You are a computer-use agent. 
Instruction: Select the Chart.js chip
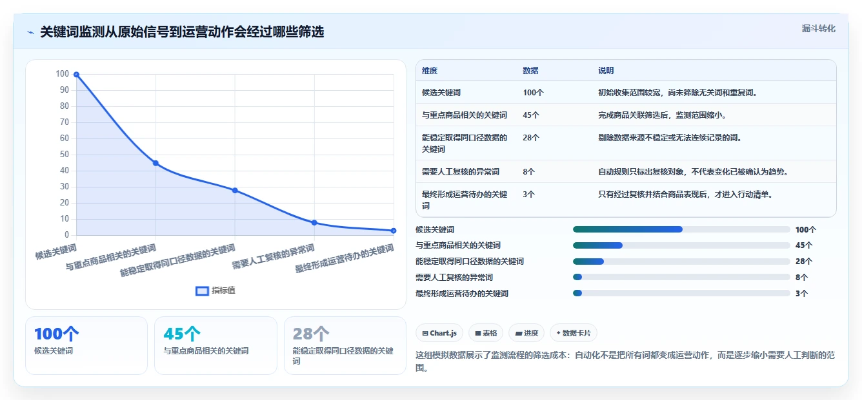click(439, 333)
